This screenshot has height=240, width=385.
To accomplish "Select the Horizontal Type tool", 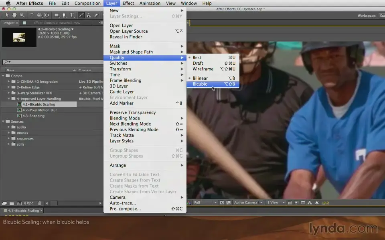I will pyautogui.click(x=72, y=15).
